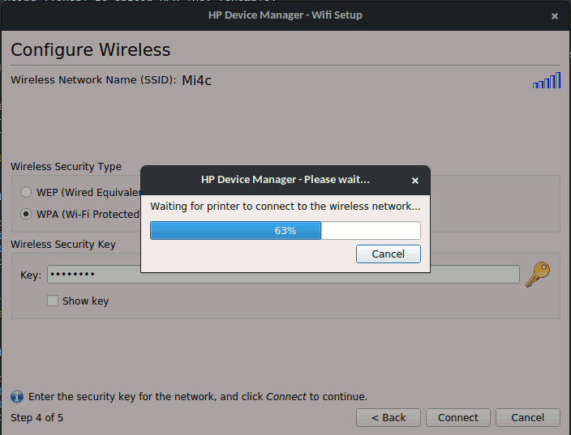Cancel the wireless setup wizard
Viewport: 571px width, 435px height.
[x=527, y=418]
